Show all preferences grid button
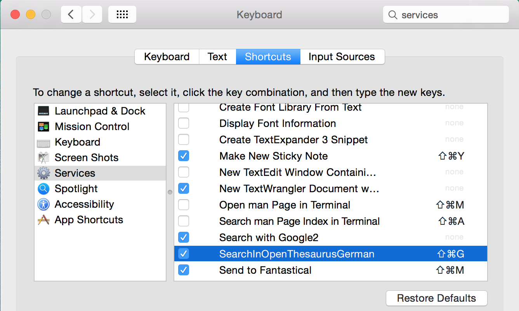 [x=122, y=15]
